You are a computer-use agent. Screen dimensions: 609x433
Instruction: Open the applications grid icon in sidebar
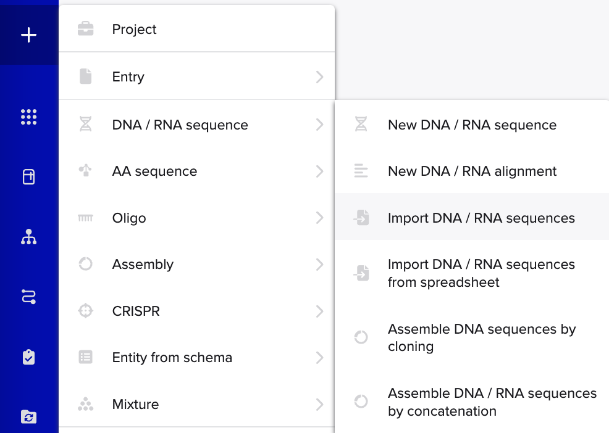point(29,117)
